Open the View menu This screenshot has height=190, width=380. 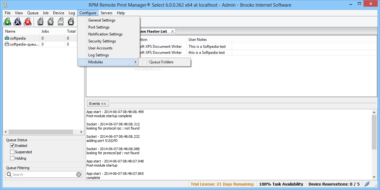[19, 13]
